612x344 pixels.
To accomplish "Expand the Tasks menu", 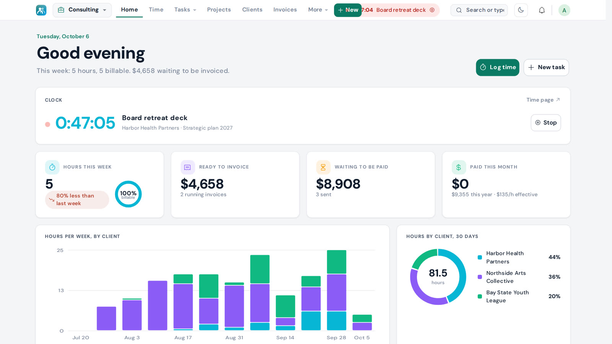I will [185, 10].
